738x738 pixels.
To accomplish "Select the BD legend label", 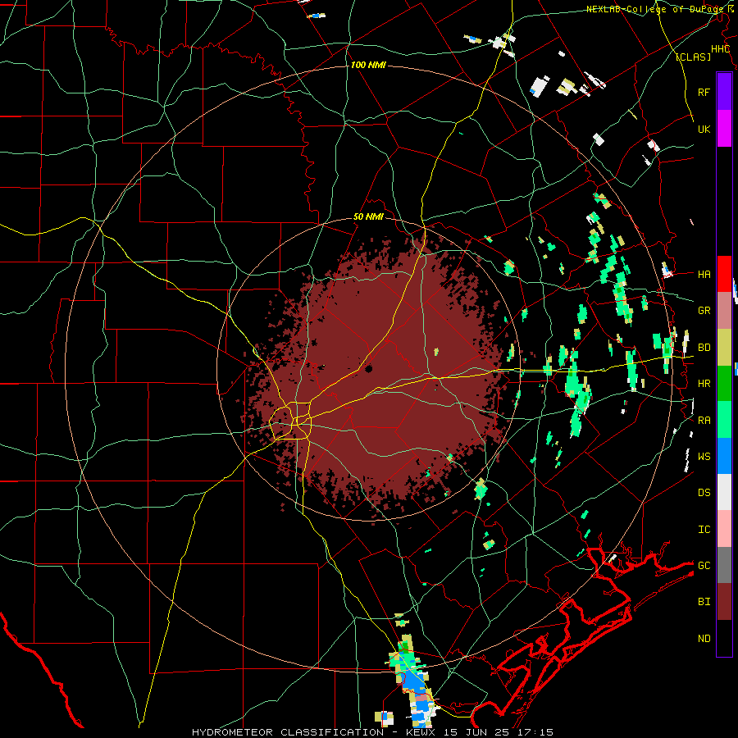I will pos(704,348).
